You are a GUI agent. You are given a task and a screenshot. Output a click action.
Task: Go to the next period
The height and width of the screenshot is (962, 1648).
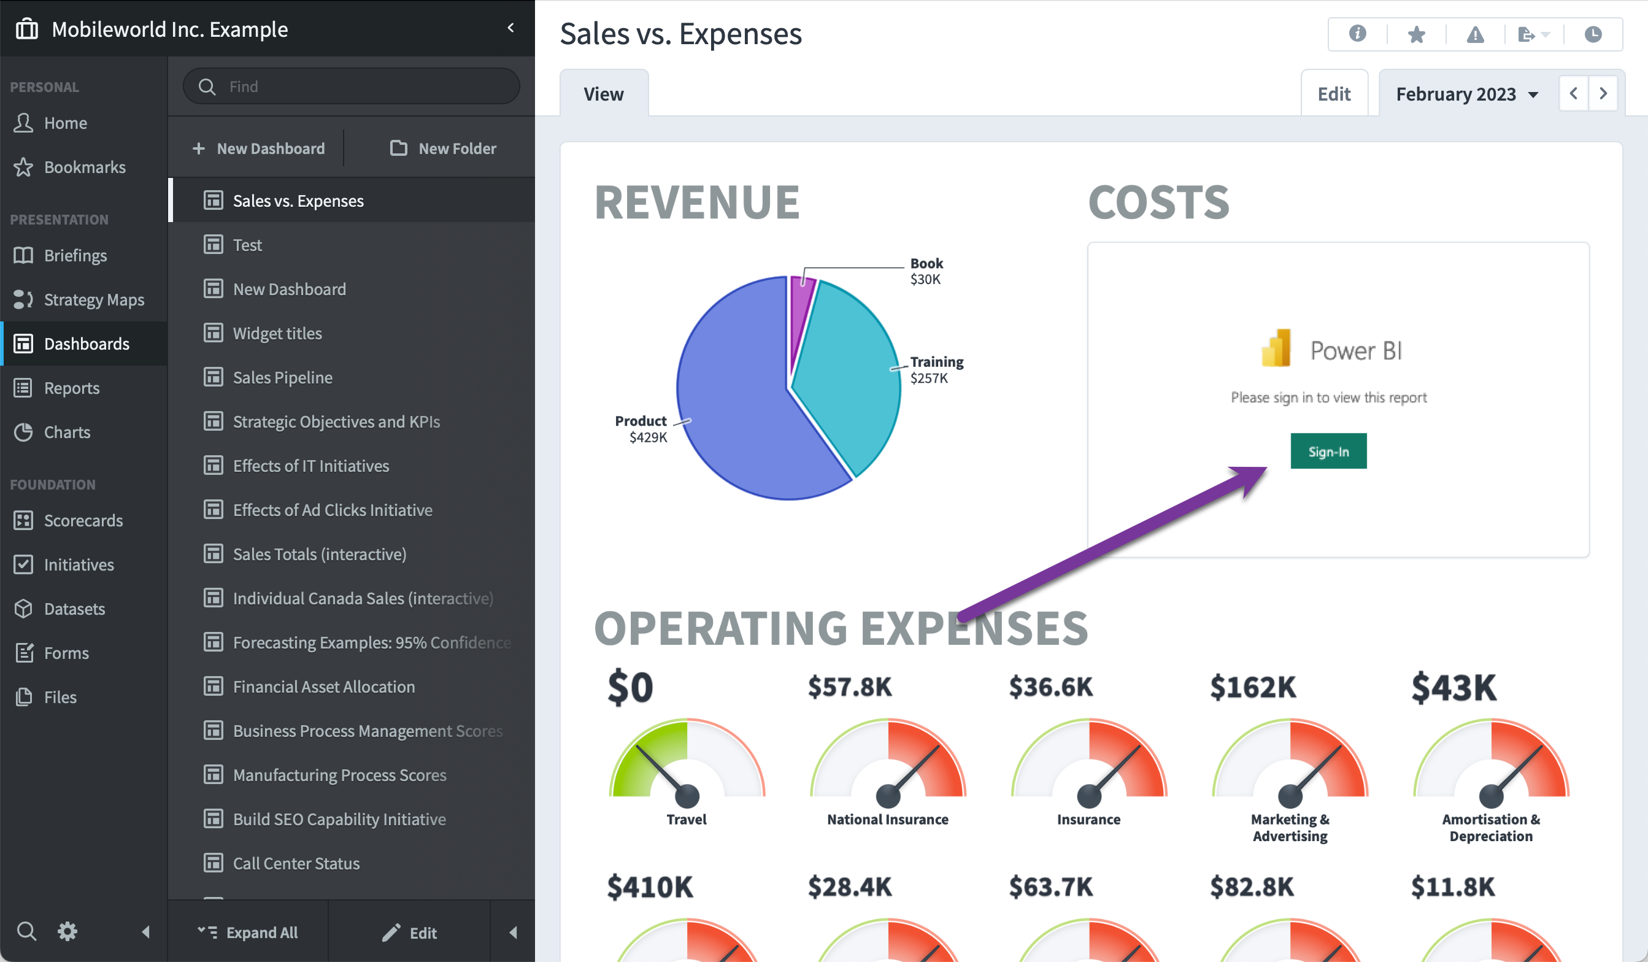[x=1603, y=93]
